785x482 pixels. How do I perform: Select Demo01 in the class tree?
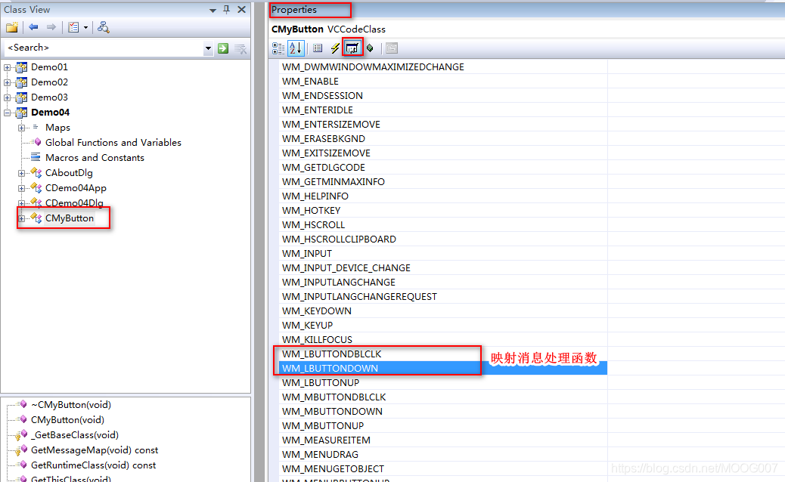coord(49,67)
